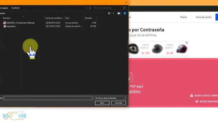The width and height of the screenshot is (218, 123).
Task: Click the search magnifier icon
Action: (x=124, y=8)
